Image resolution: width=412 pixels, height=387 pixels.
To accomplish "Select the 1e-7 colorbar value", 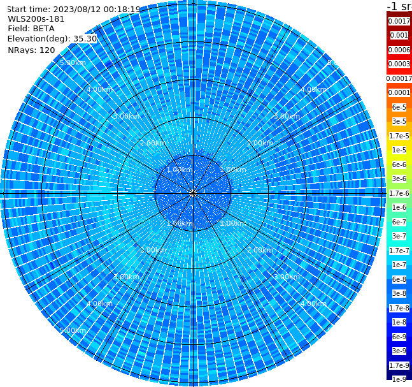I will (399, 265).
